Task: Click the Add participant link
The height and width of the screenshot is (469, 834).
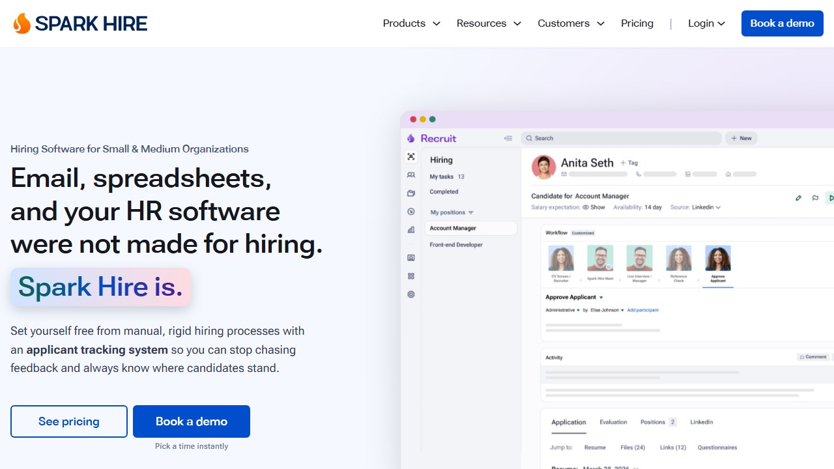Action: 642,310
